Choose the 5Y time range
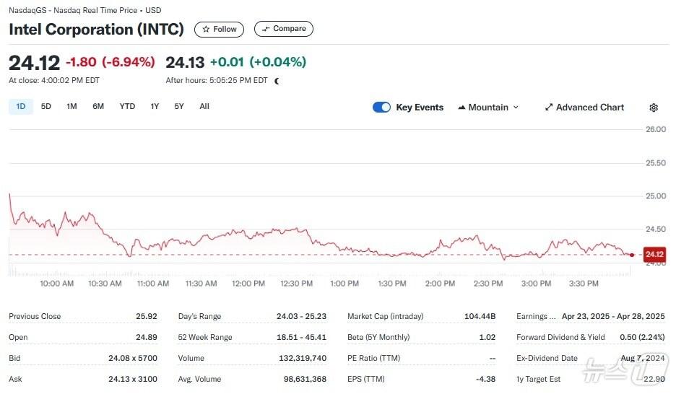Screen dimensions: 676x394 pos(179,107)
